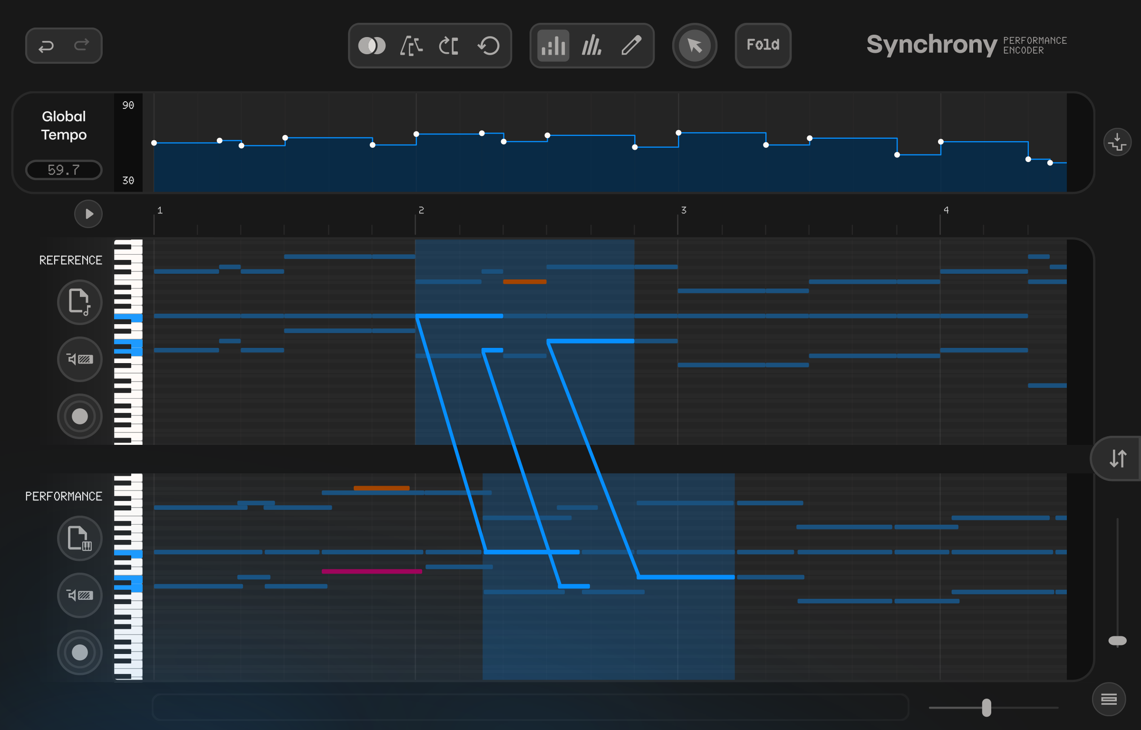The height and width of the screenshot is (730, 1141).
Task: Open the hamburger menu button
Action: (1109, 699)
